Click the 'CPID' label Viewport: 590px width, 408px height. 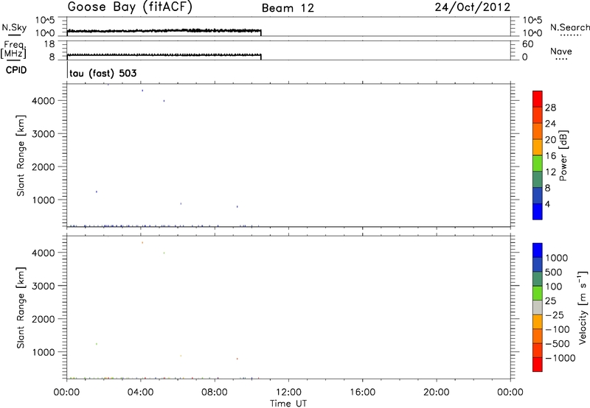(16, 70)
